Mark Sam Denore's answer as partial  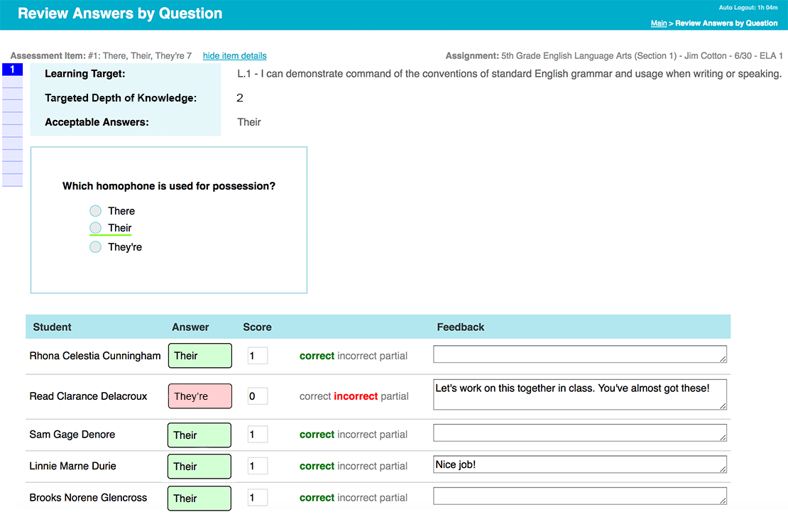(394, 435)
